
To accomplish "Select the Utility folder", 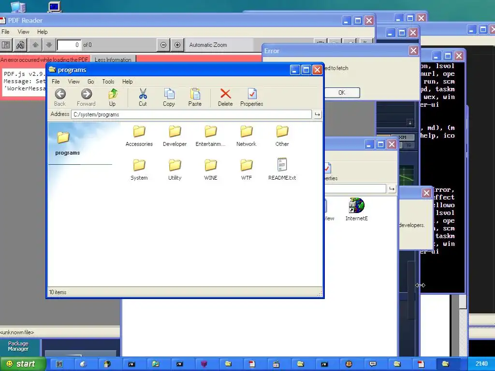I will [x=175, y=170].
